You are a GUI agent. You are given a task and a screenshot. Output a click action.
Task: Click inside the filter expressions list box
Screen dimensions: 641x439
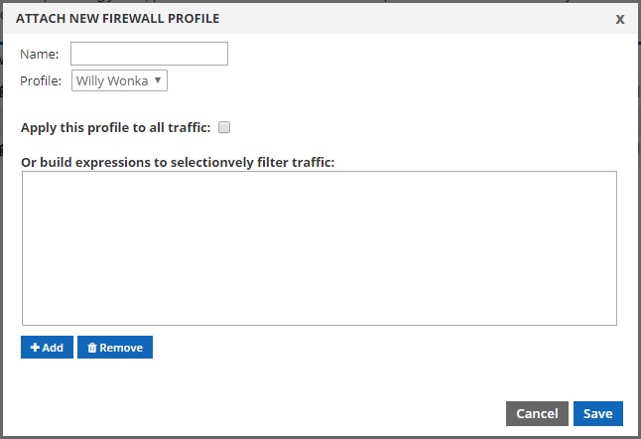320,248
